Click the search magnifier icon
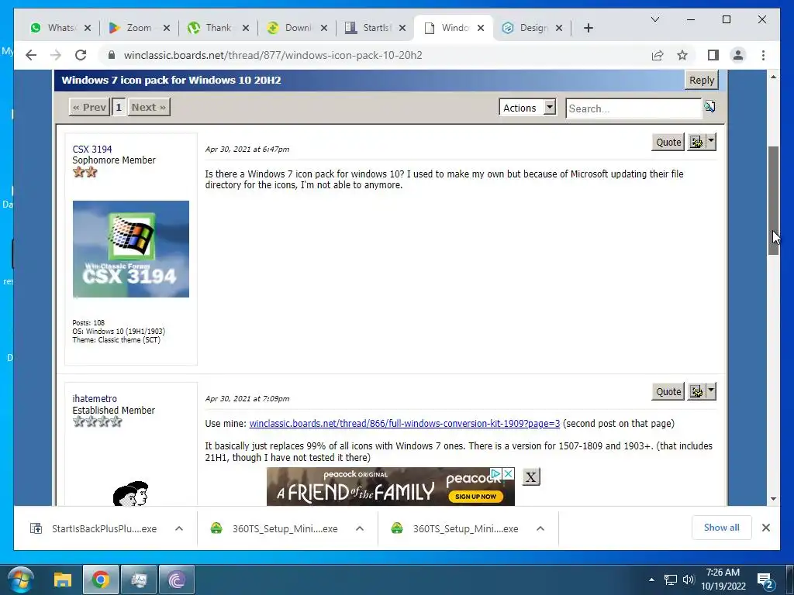Screen dimensions: 794x595 pyautogui.click(x=709, y=106)
